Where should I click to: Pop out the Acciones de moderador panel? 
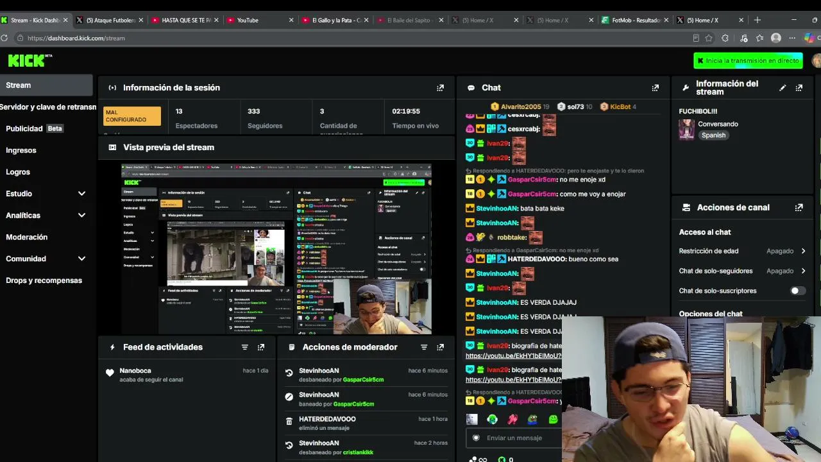pyautogui.click(x=440, y=347)
